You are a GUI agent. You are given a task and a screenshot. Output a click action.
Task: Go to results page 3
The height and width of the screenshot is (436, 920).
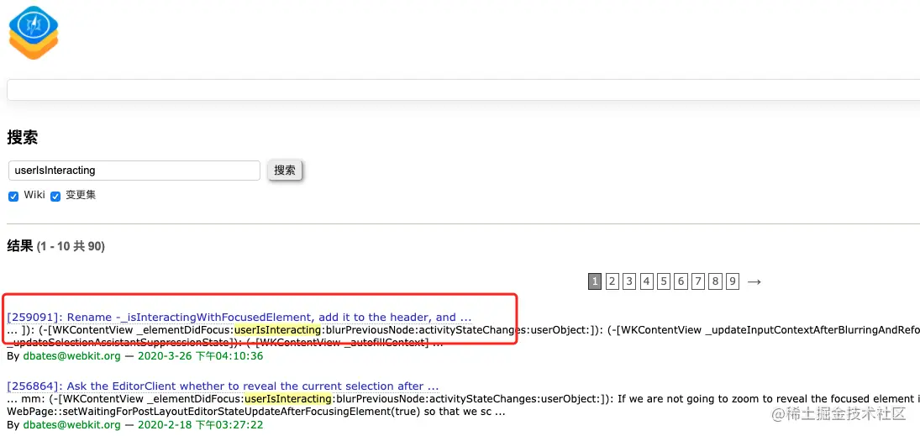[629, 281]
